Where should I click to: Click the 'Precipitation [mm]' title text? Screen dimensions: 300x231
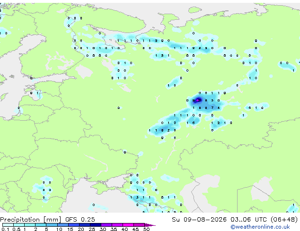[x=31, y=220]
